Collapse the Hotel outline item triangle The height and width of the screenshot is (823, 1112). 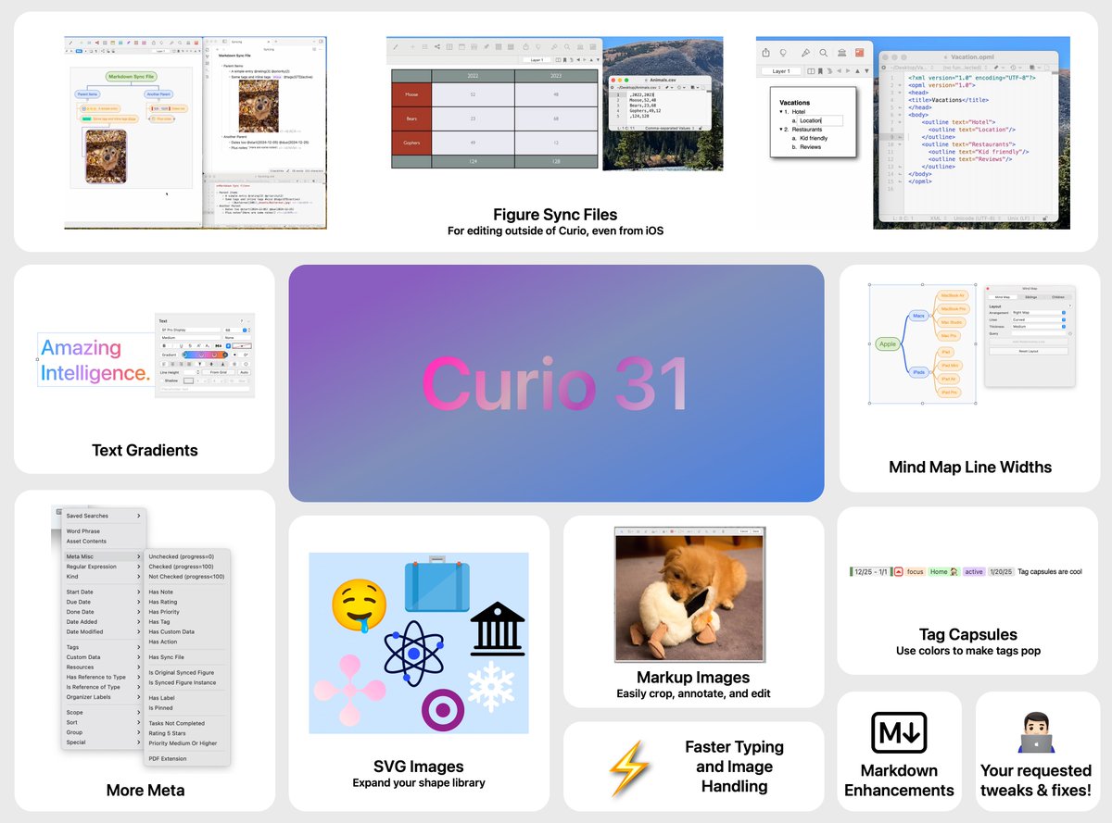click(x=781, y=112)
